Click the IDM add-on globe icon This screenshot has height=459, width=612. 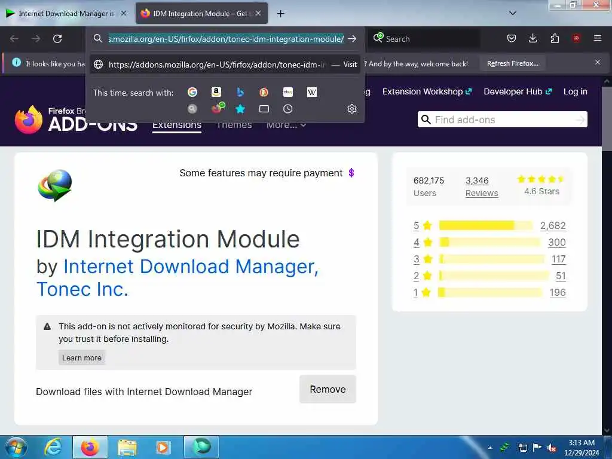[55, 185]
